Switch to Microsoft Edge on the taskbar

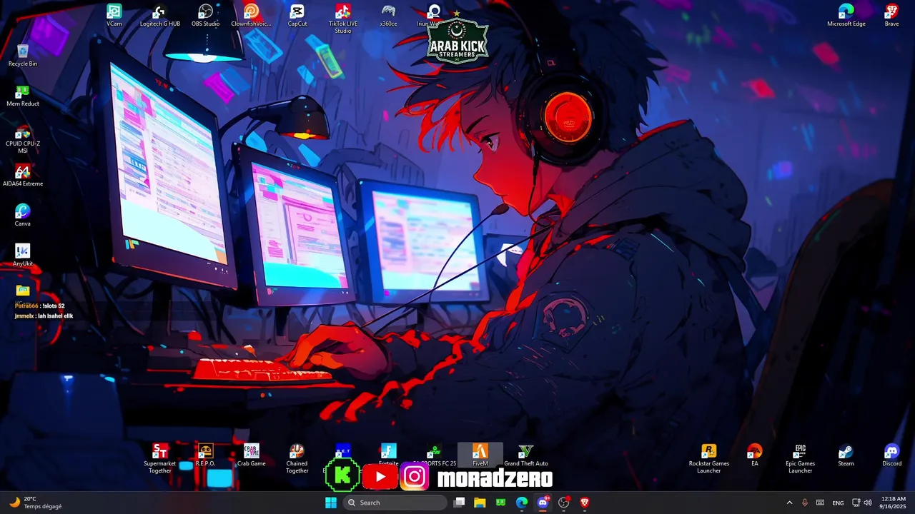(x=522, y=503)
